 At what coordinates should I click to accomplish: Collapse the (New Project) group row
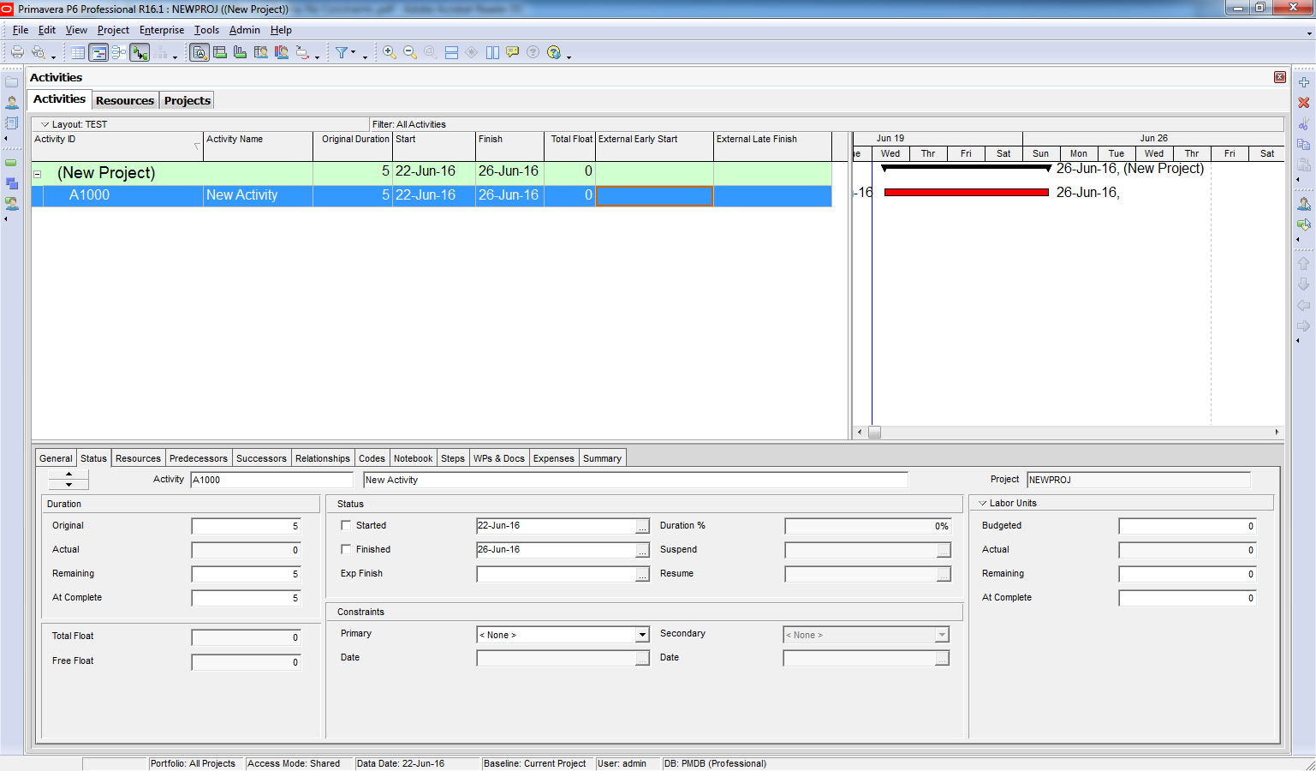(38, 174)
